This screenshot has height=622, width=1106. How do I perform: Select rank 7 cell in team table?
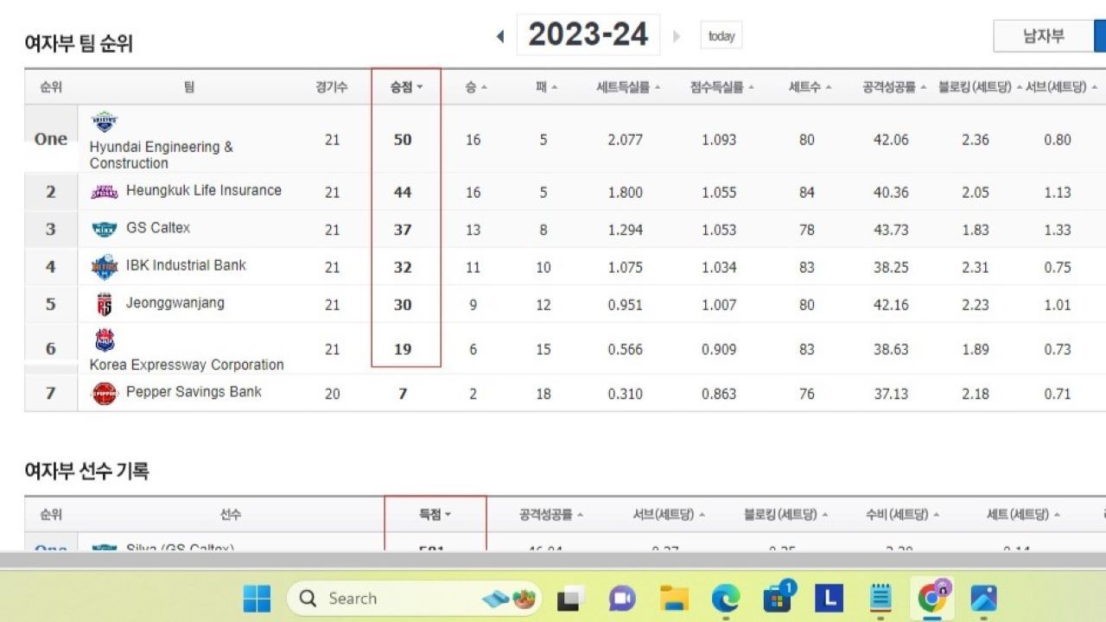[50, 393]
